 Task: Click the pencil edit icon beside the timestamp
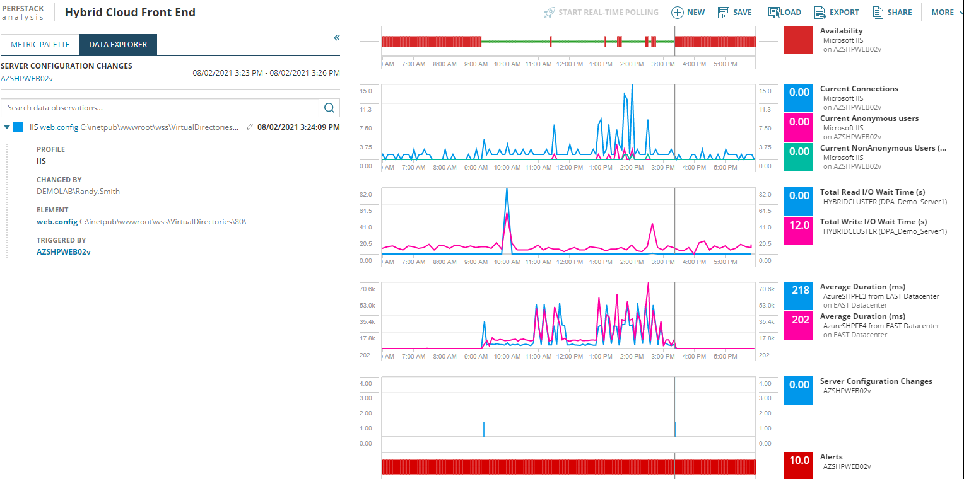(250, 127)
